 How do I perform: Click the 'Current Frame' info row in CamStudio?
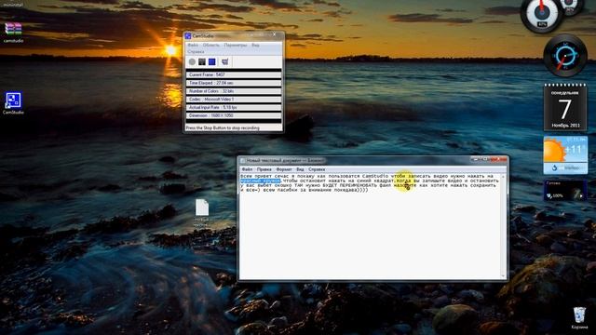(234, 74)
